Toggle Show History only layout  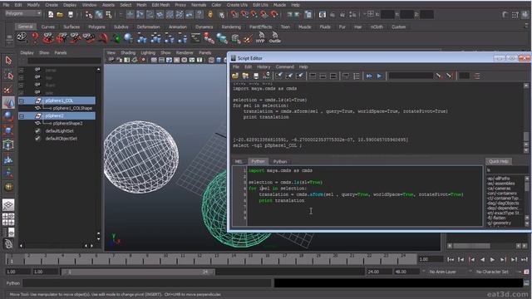313,76
